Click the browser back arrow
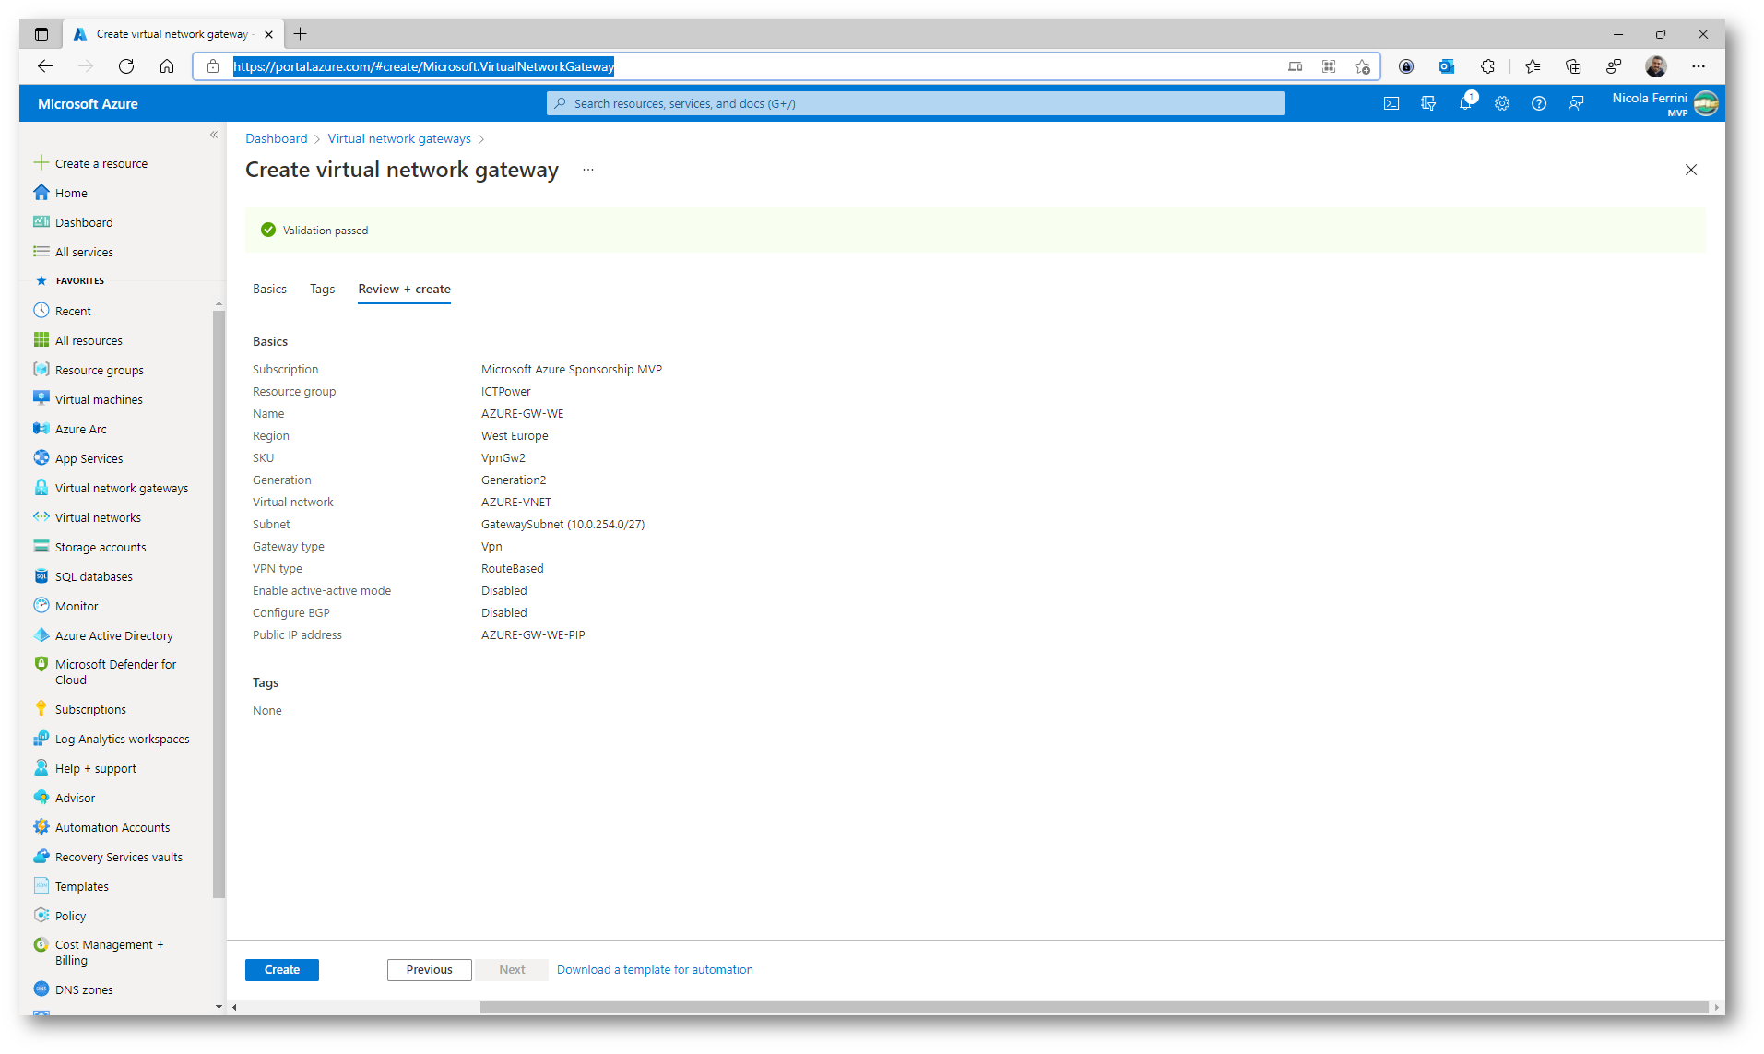The height and width of the screenshot is (1054, 1764). pyautogui.click(x=45, y=66)
